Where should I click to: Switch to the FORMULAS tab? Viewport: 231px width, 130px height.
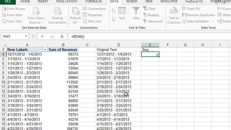[93, 1]
